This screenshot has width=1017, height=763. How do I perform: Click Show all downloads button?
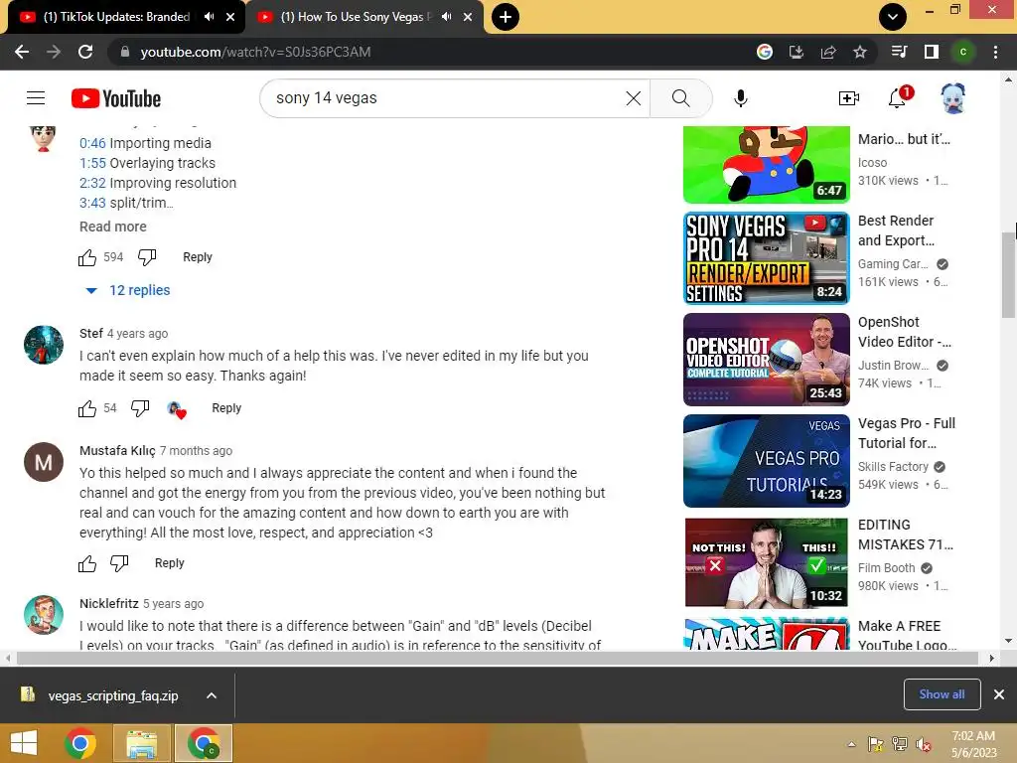coord(942,694)
